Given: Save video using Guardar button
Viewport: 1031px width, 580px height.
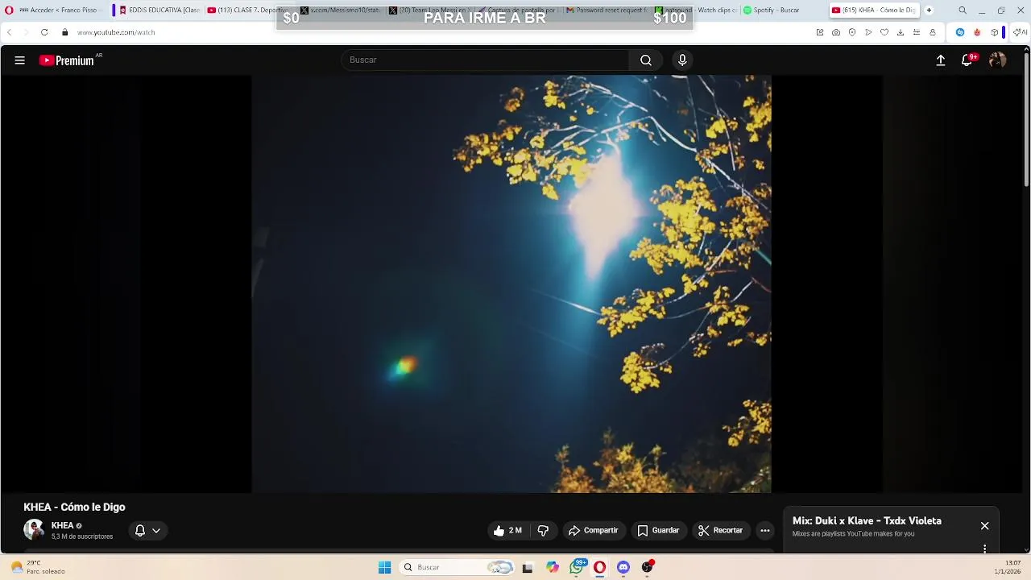Looking at the screenshot, I should pos(658,531).
